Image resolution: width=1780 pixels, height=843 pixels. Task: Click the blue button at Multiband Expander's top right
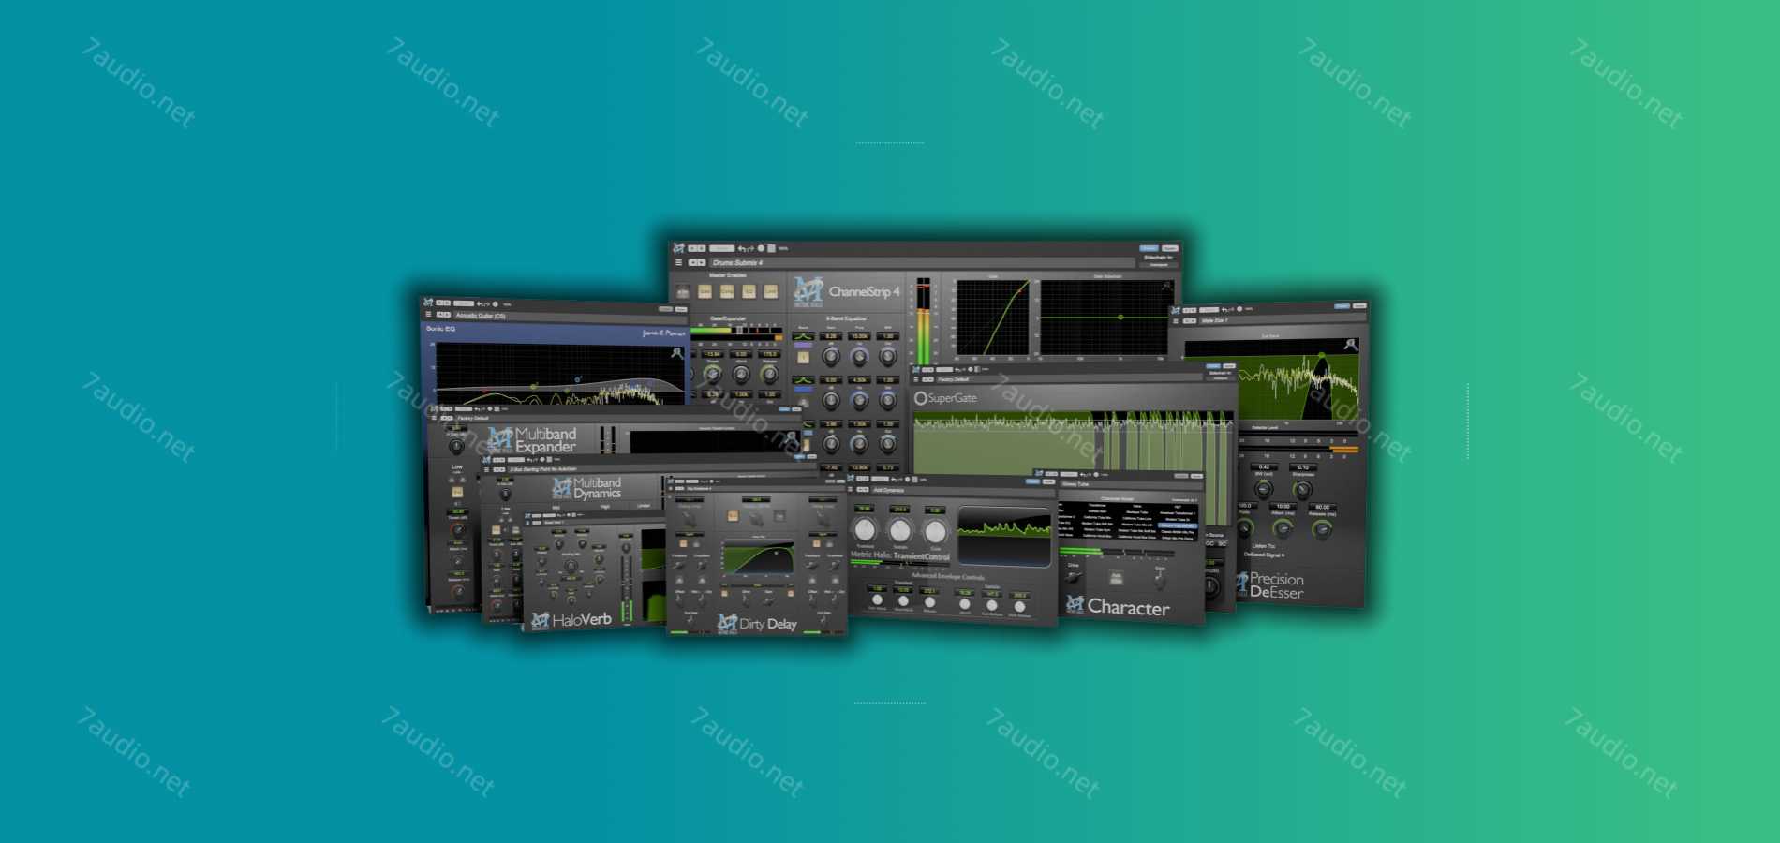click(x=784, y=409)
